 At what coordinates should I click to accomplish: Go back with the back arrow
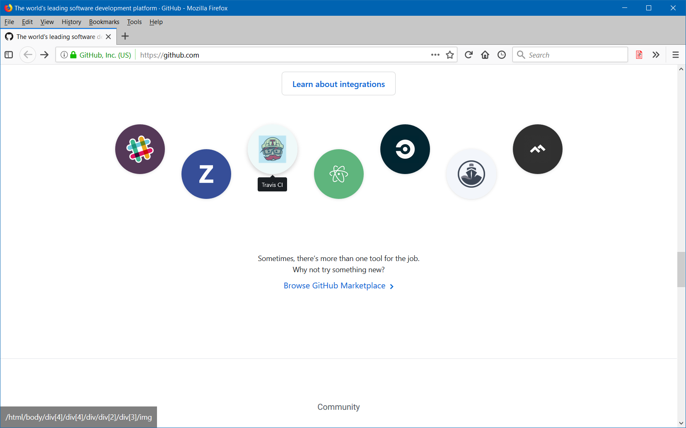click(x=28, y=55)
